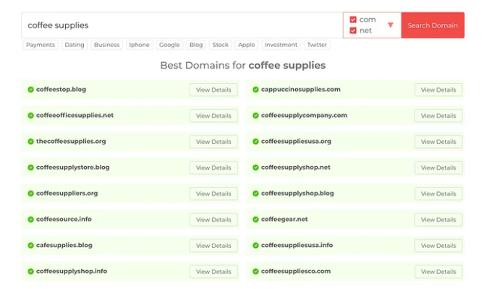Viewport: 484px width, 289px height.
Task: View Details for coffeesuppliesusa.org
Action: [438, 142]
